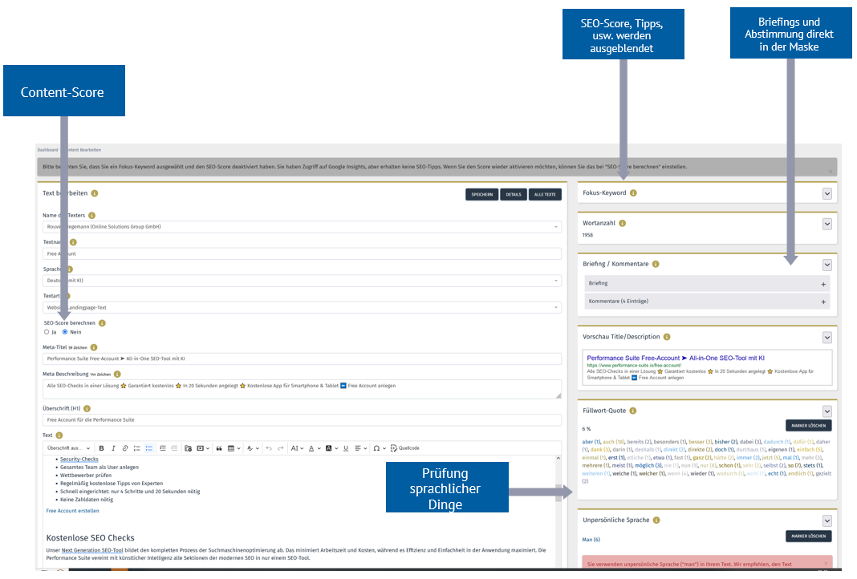This screenshot has width=857, height=579.
Task: Open the 'Free Account erstellen' link
Action: tap(72, 511)
